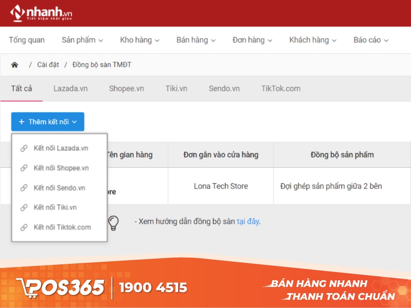Click Đợi ghép sản phẩm giữa 2 bên
Viewport: 411px width, 308px height.
pos(331,186)
